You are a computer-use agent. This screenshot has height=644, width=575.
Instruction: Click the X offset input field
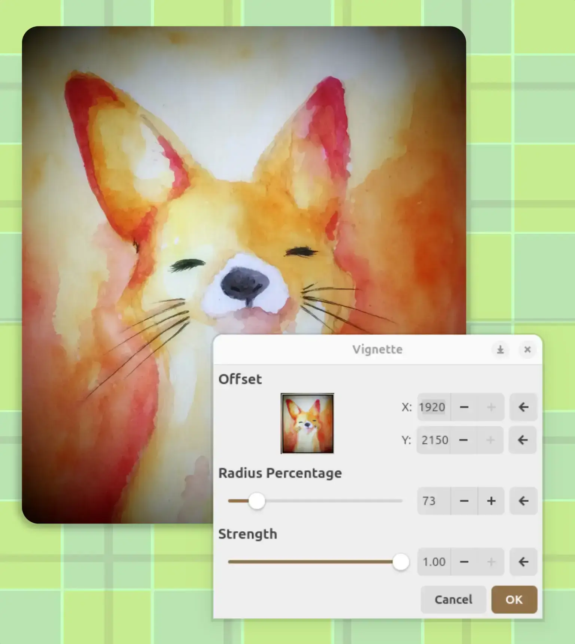click(x=433, y=407)
